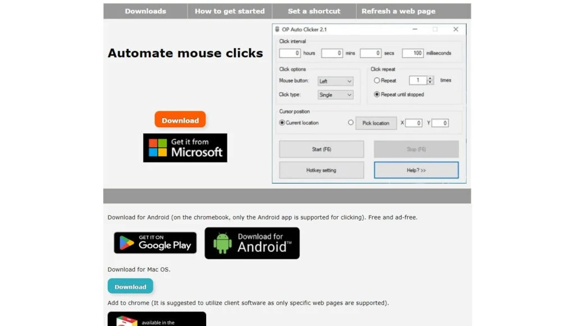Click the 'Cursor position' group label

point(294,111)
